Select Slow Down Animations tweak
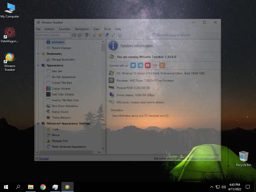 (65, 106)
